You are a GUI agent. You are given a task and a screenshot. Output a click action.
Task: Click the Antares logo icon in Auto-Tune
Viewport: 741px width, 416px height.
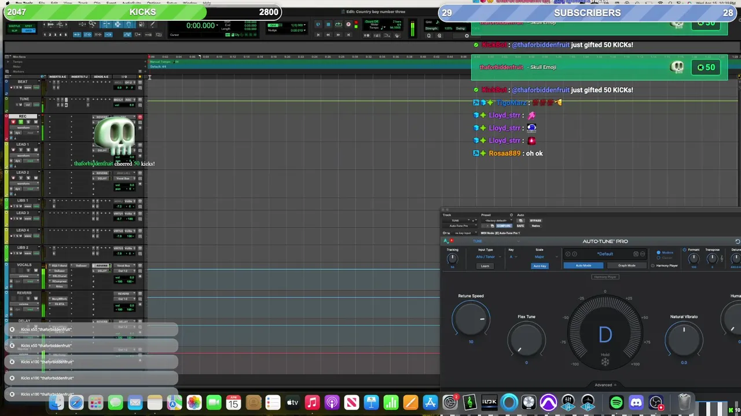click(x=446, y=242)
